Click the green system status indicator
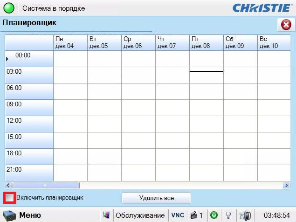 click(9, 8)
